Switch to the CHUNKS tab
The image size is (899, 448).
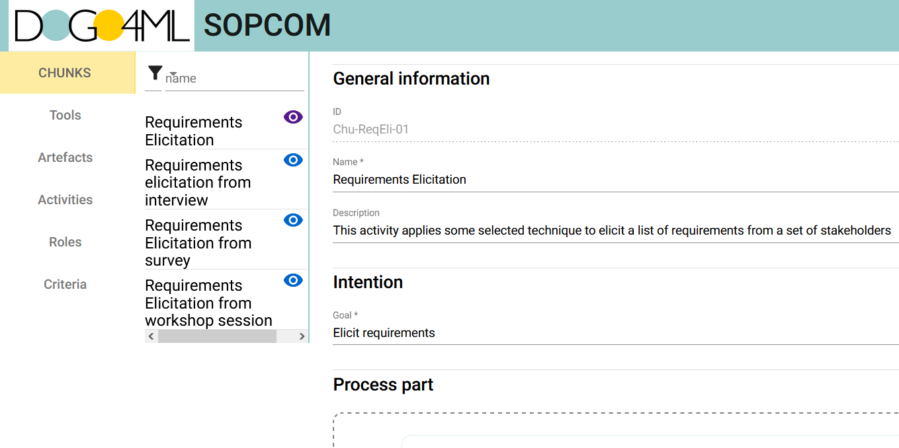(x=65, y=73)
